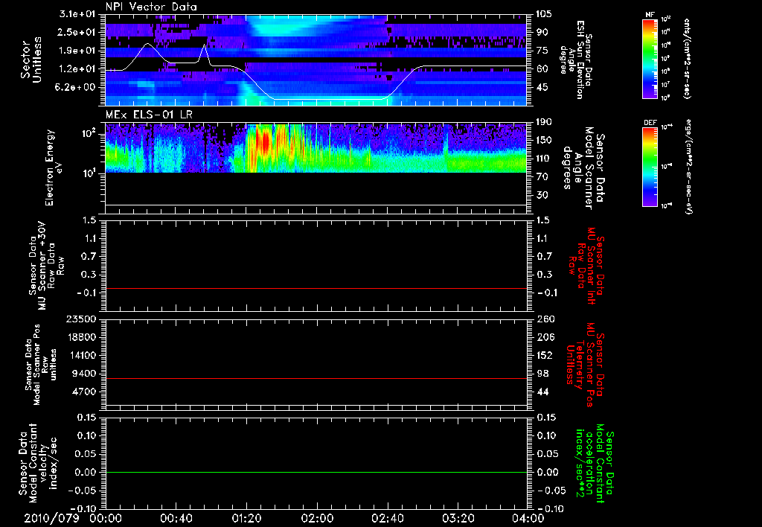This screenshot has height=527, width=762.
Task: Click the red 'MU Scanner Pos Telemetry' label
Action: 585,365
